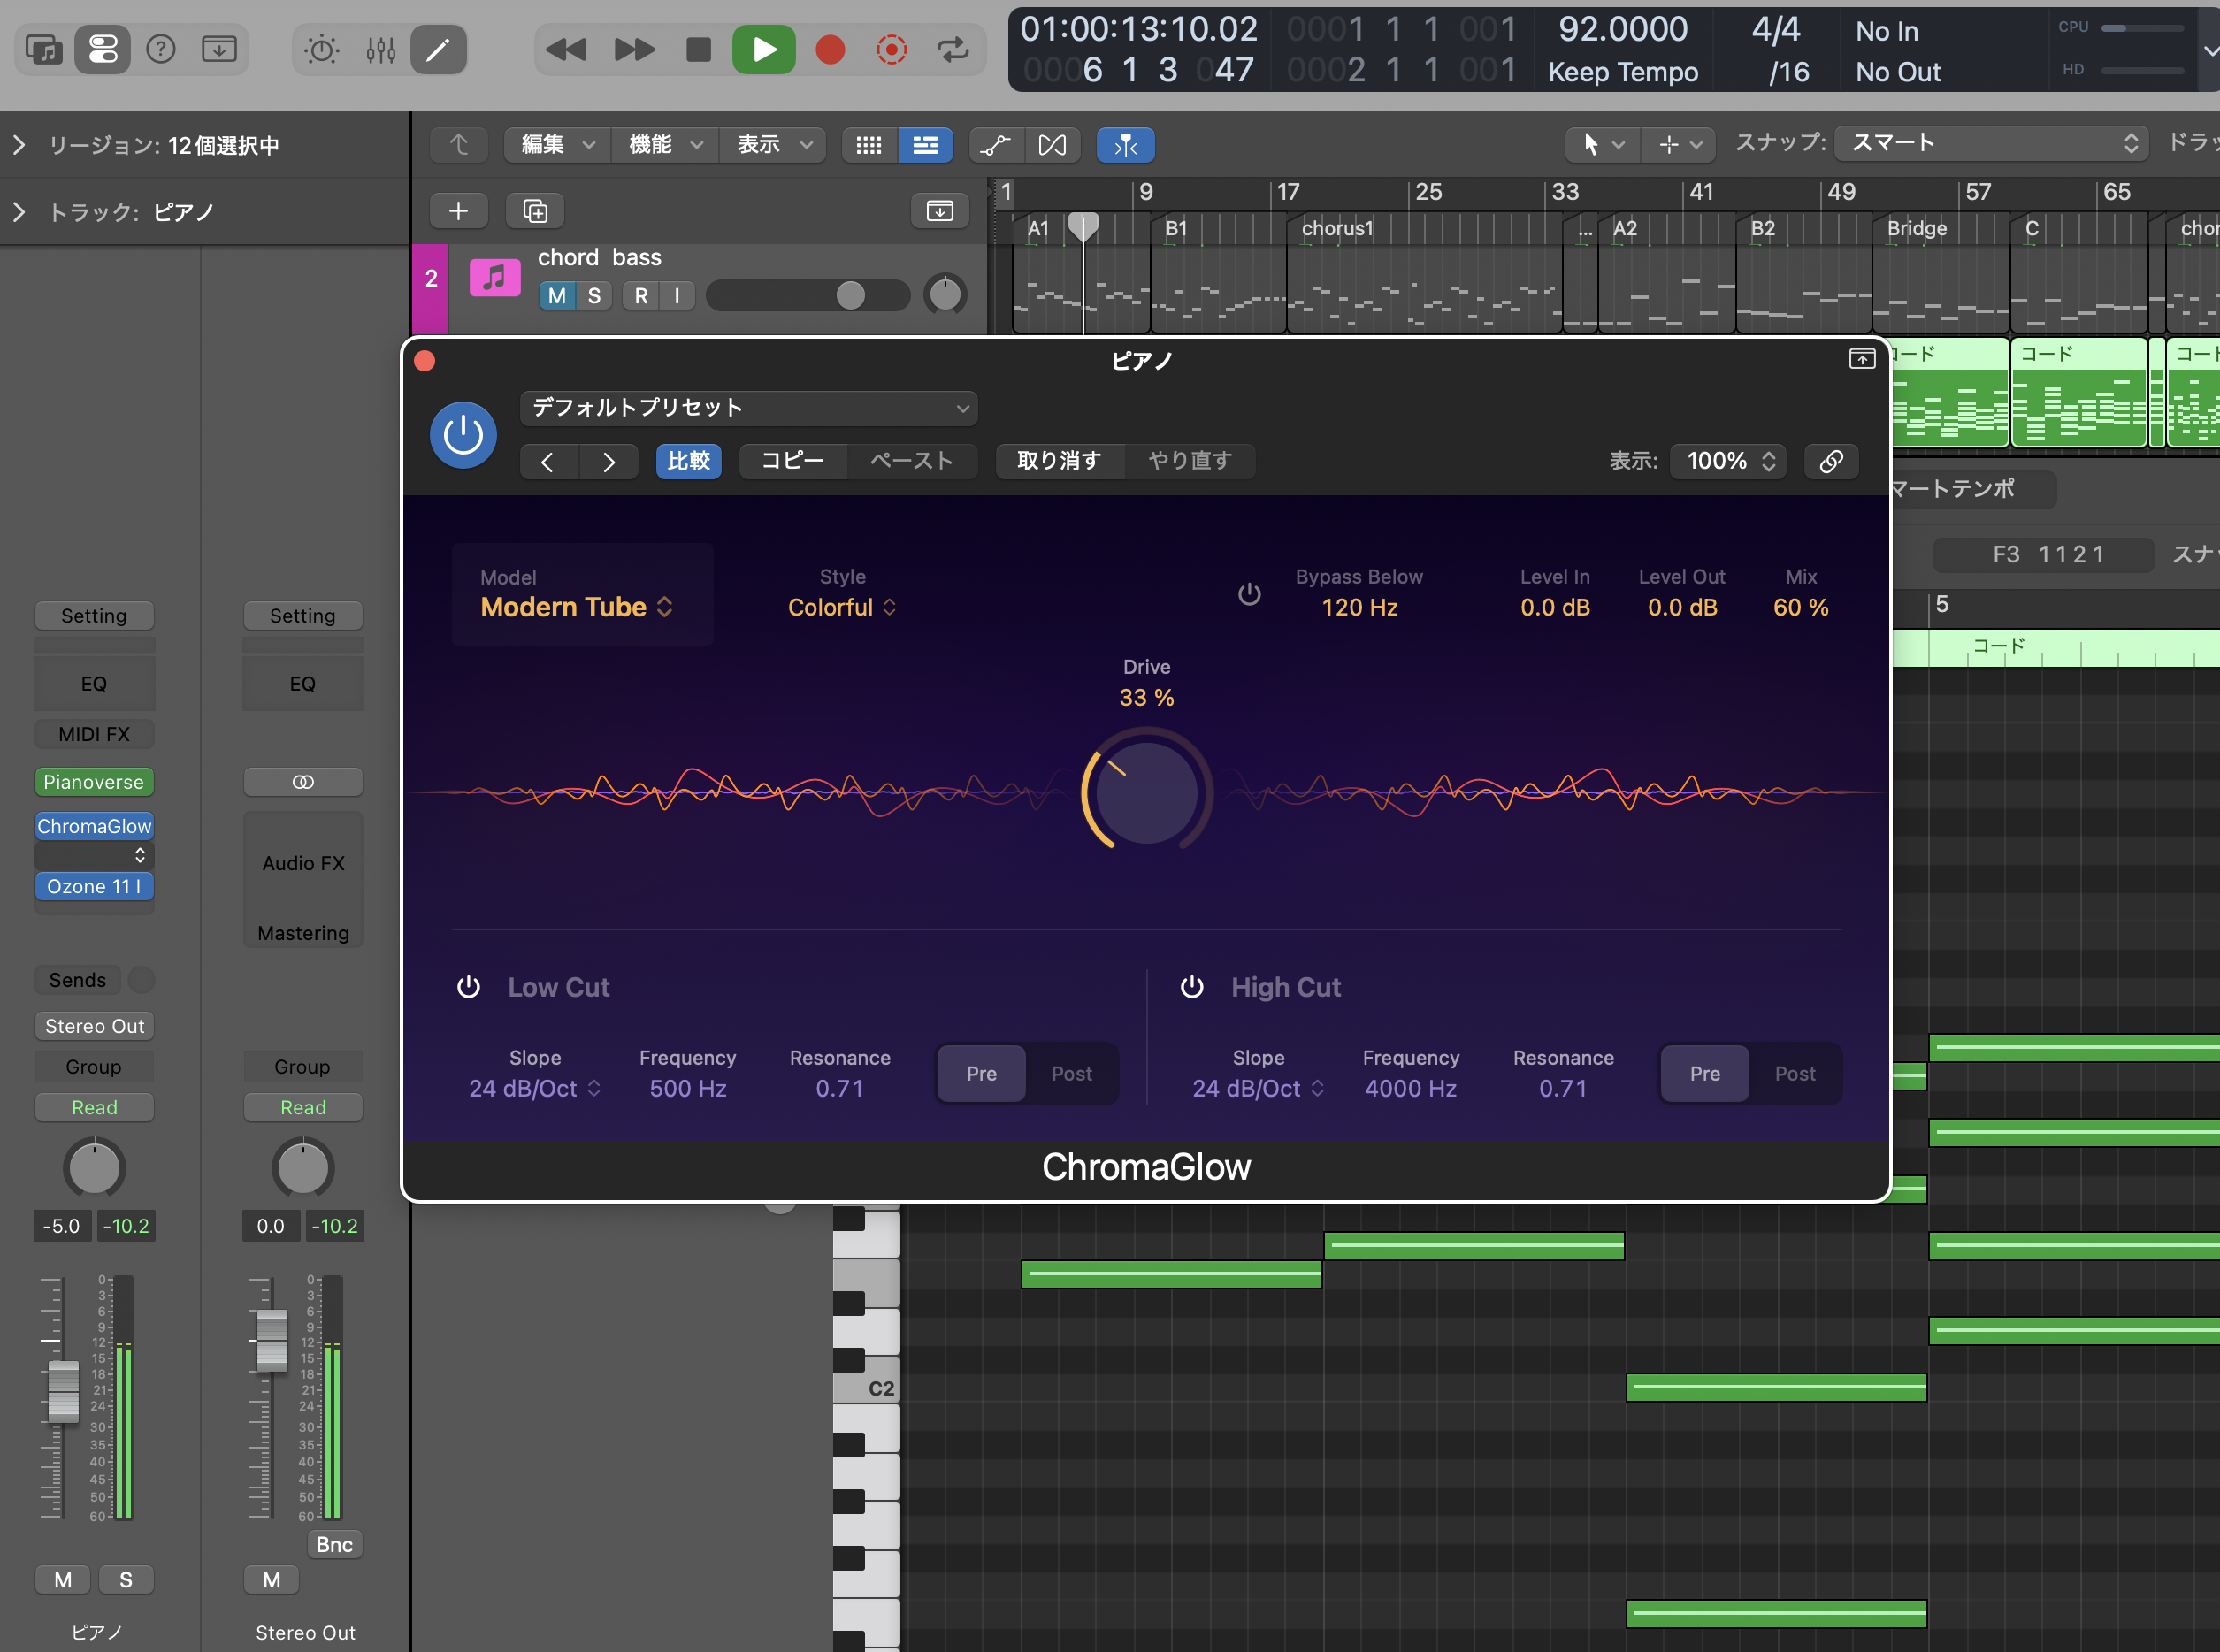
Task: Open the Toolbar download tray icon
Action: tap(219, 49)
